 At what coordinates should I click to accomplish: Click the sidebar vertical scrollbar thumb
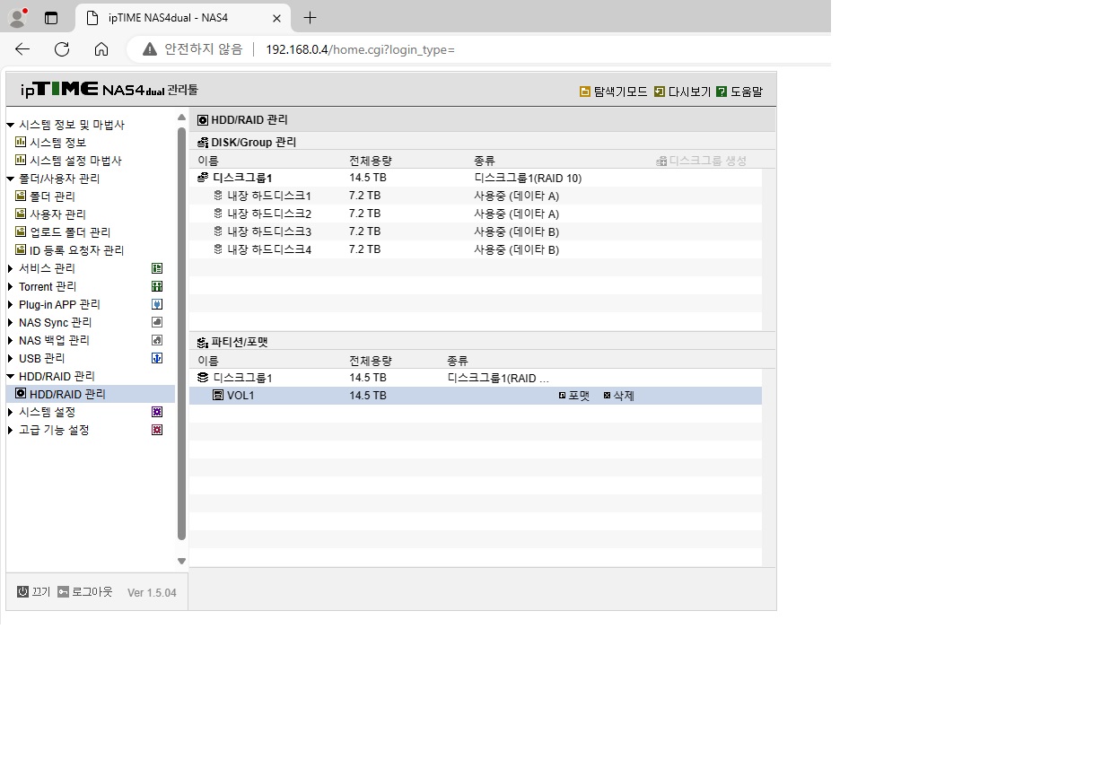pos(181,334)
